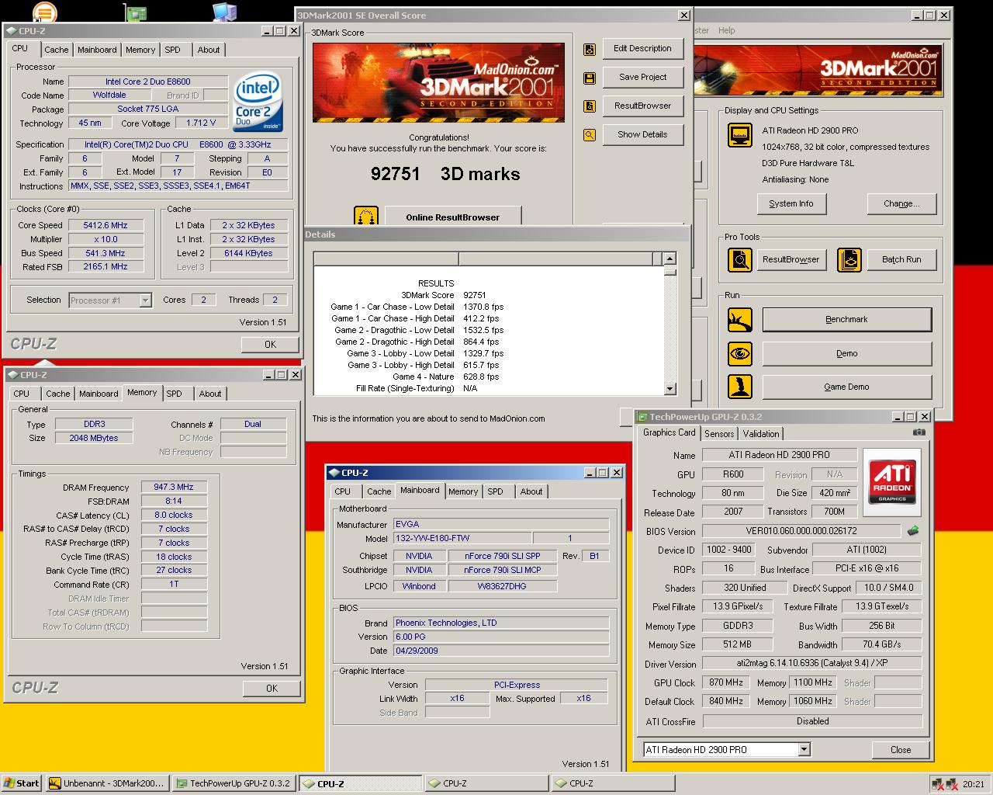Click the ResultBrowser icon in Overall Score window
This screenshot has height=795, width=993.
pyautogui.click(x=590, y=106)
